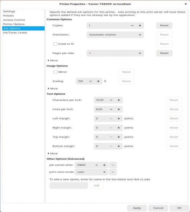Viewport: 190px width, 212px height.
Task: Open the Policies page
Action: 23,16
